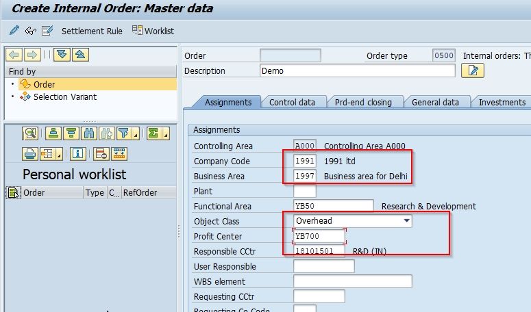The width and height of the screenshot is (531, 312).
Task: Click the Sigma total icon
Action: (154, 133)
